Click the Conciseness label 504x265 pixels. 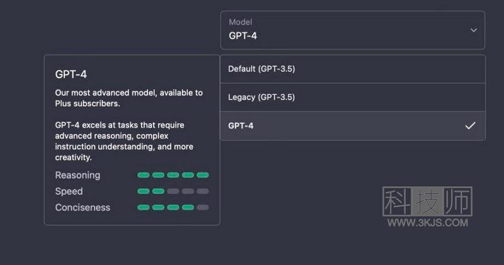pyautogui.click(x=83, y=208)
